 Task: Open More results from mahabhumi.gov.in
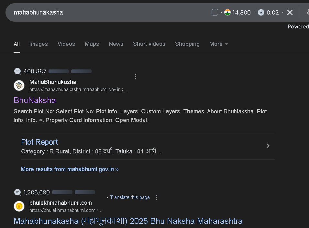coord(70,169)
